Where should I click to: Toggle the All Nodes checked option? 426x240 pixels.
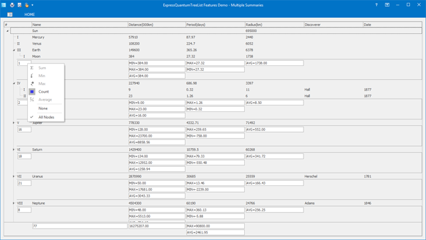tap(46, 117)
